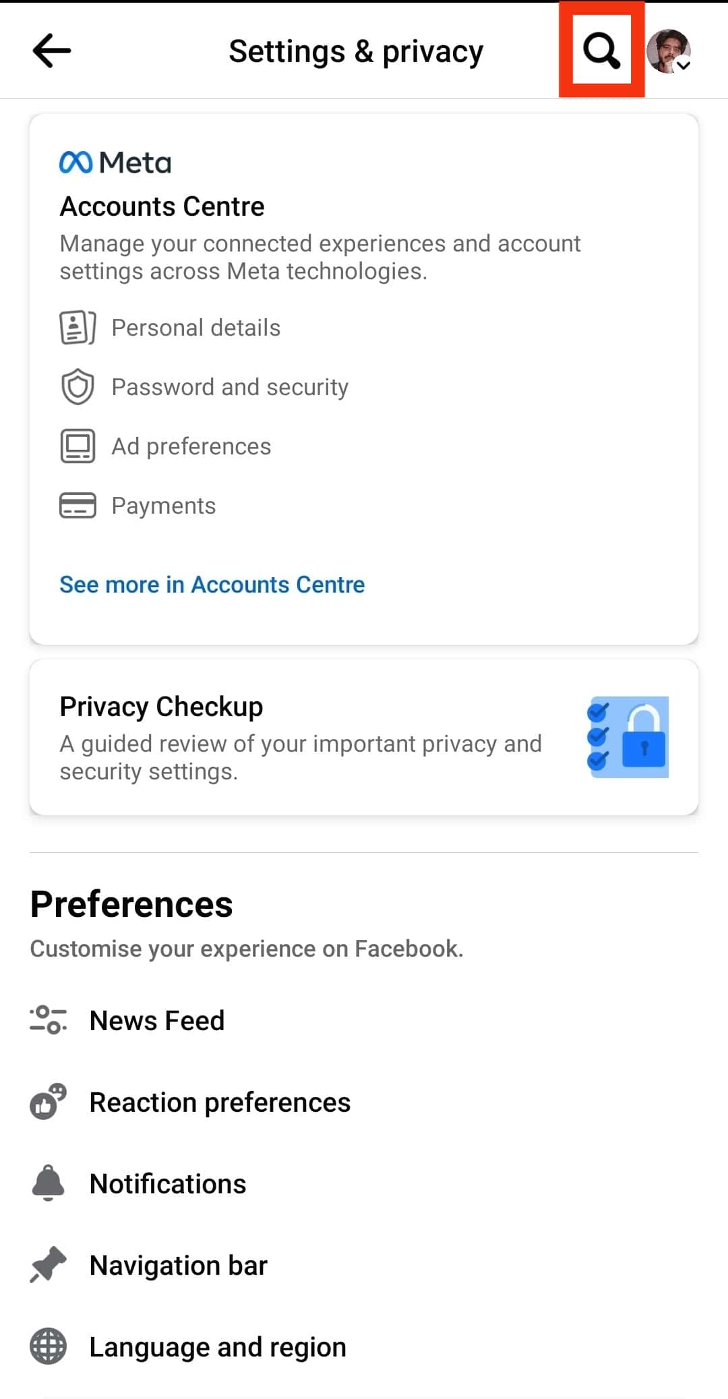This screenshot has width=728, height=1399.
Task: Open Personal details
Action: point(195,328)
